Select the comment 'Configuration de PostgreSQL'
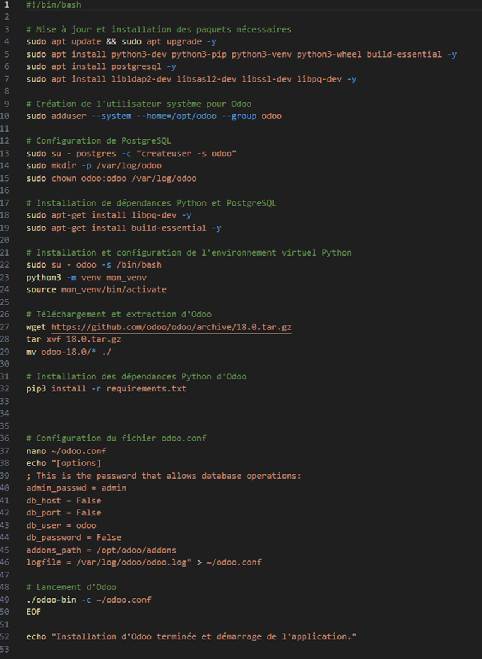The width and height of the screenshot is (482, 659). pos(99,141)
